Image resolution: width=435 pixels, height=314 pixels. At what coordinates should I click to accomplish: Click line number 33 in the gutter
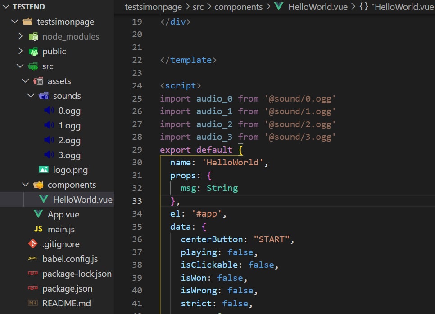point(137,201)
